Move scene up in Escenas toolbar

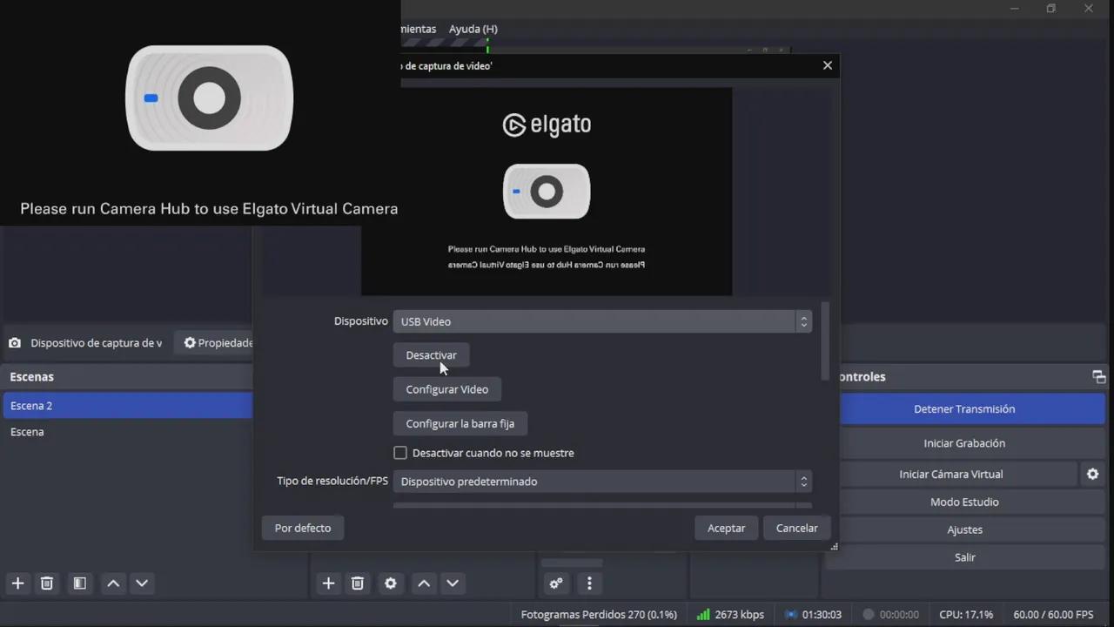(113, 583)
